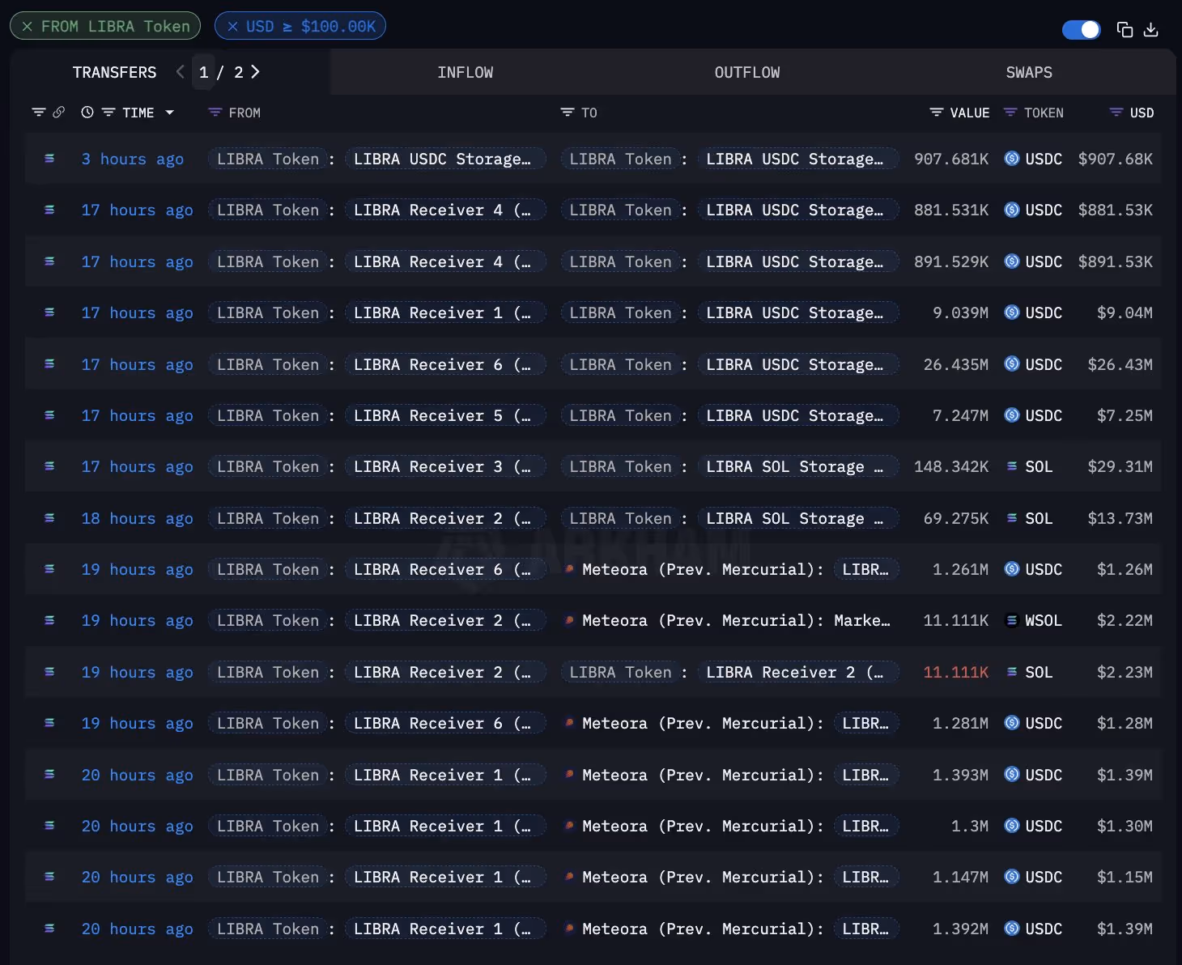Image resolution: width=1182 pixels, height=965 pixels.
Task: Click the Meteora icon next to a LIBRA Receiver row
Action: click(571, 569)
